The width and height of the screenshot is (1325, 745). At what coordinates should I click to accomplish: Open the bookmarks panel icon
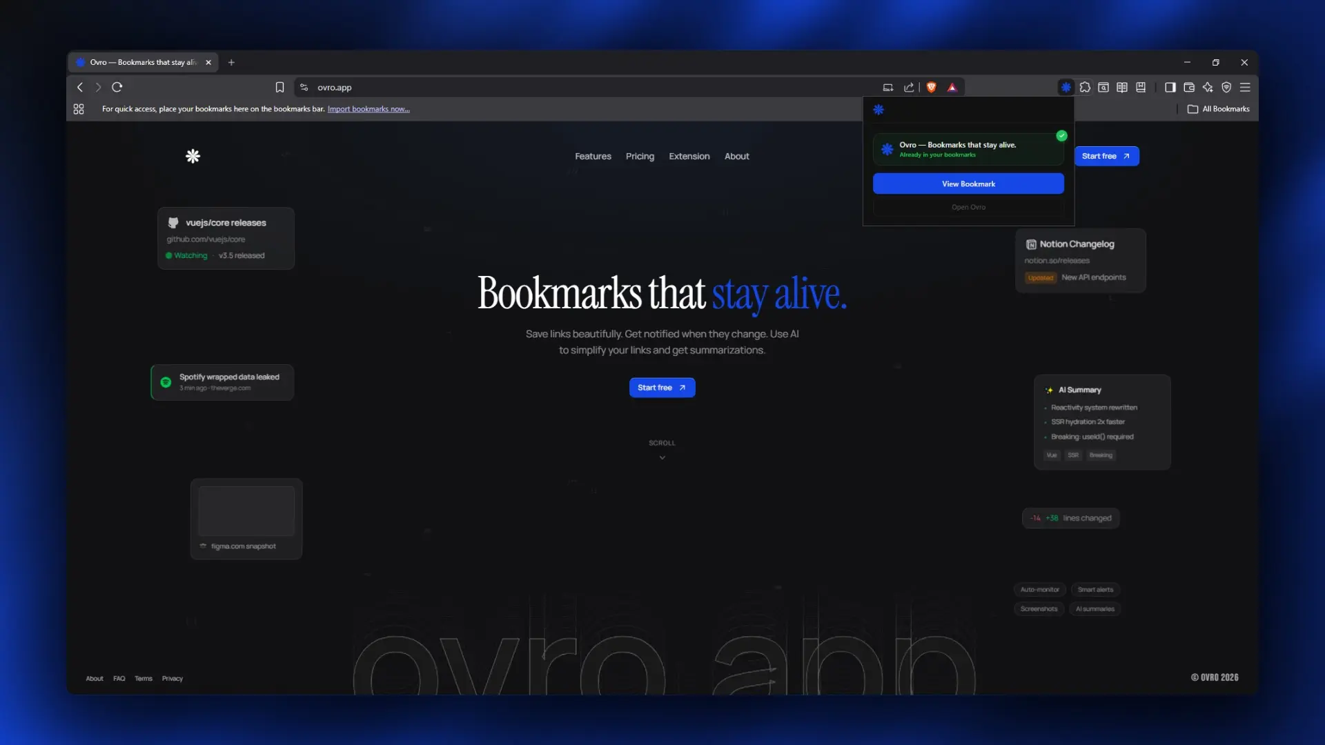1141,87
